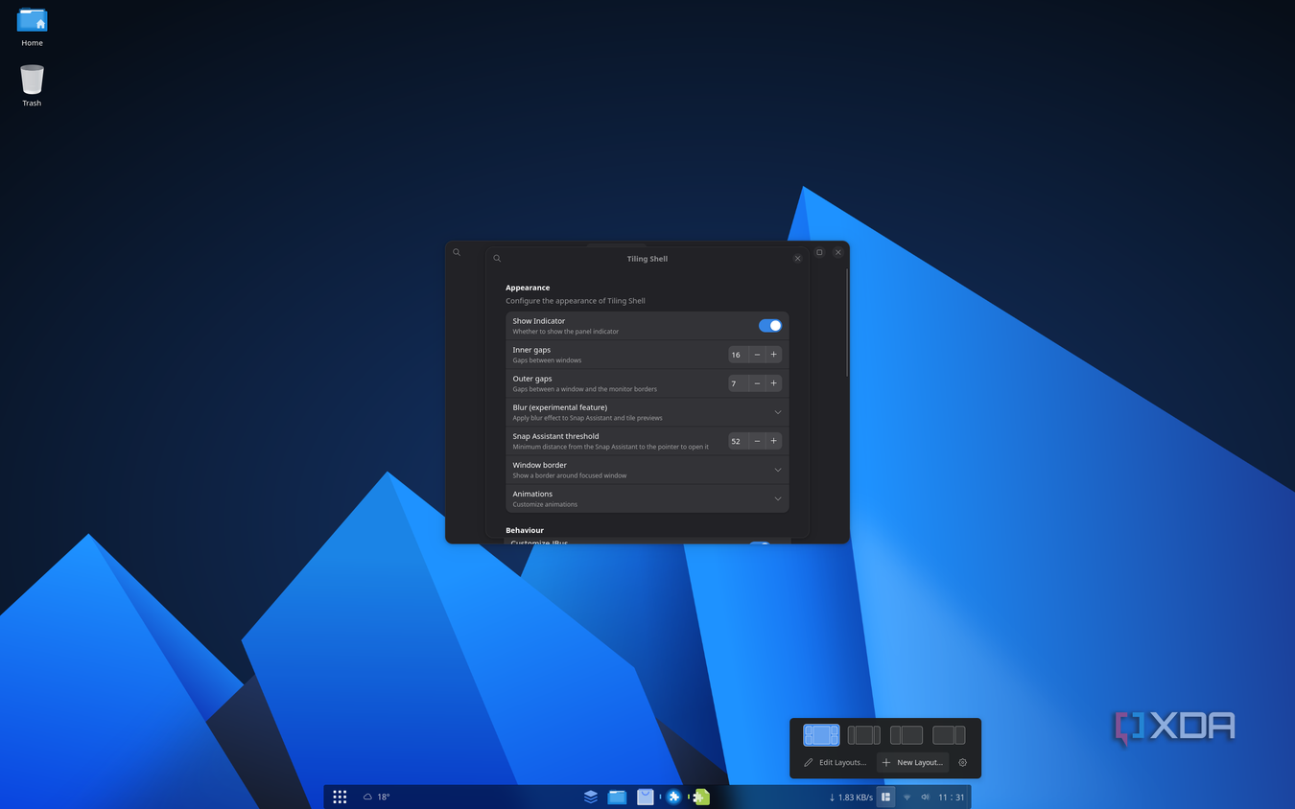Image resolution: width=1295 pixels, height=809 pixels.
Task: Close the Tiling Shell preferences window
Action: 797,259
